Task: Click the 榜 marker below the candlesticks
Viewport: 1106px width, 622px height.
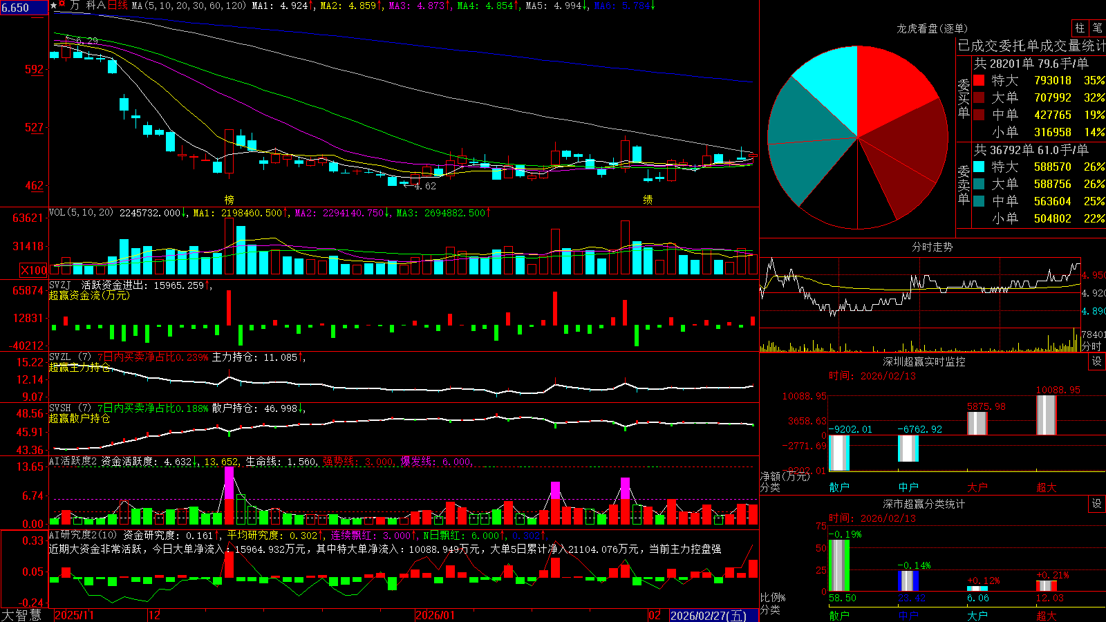Action: (x=229, y=200)
